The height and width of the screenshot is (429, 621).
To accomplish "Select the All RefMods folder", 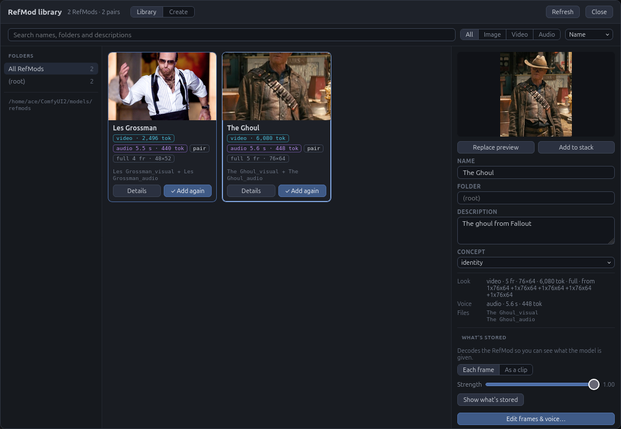I will (x=51, y=68).
